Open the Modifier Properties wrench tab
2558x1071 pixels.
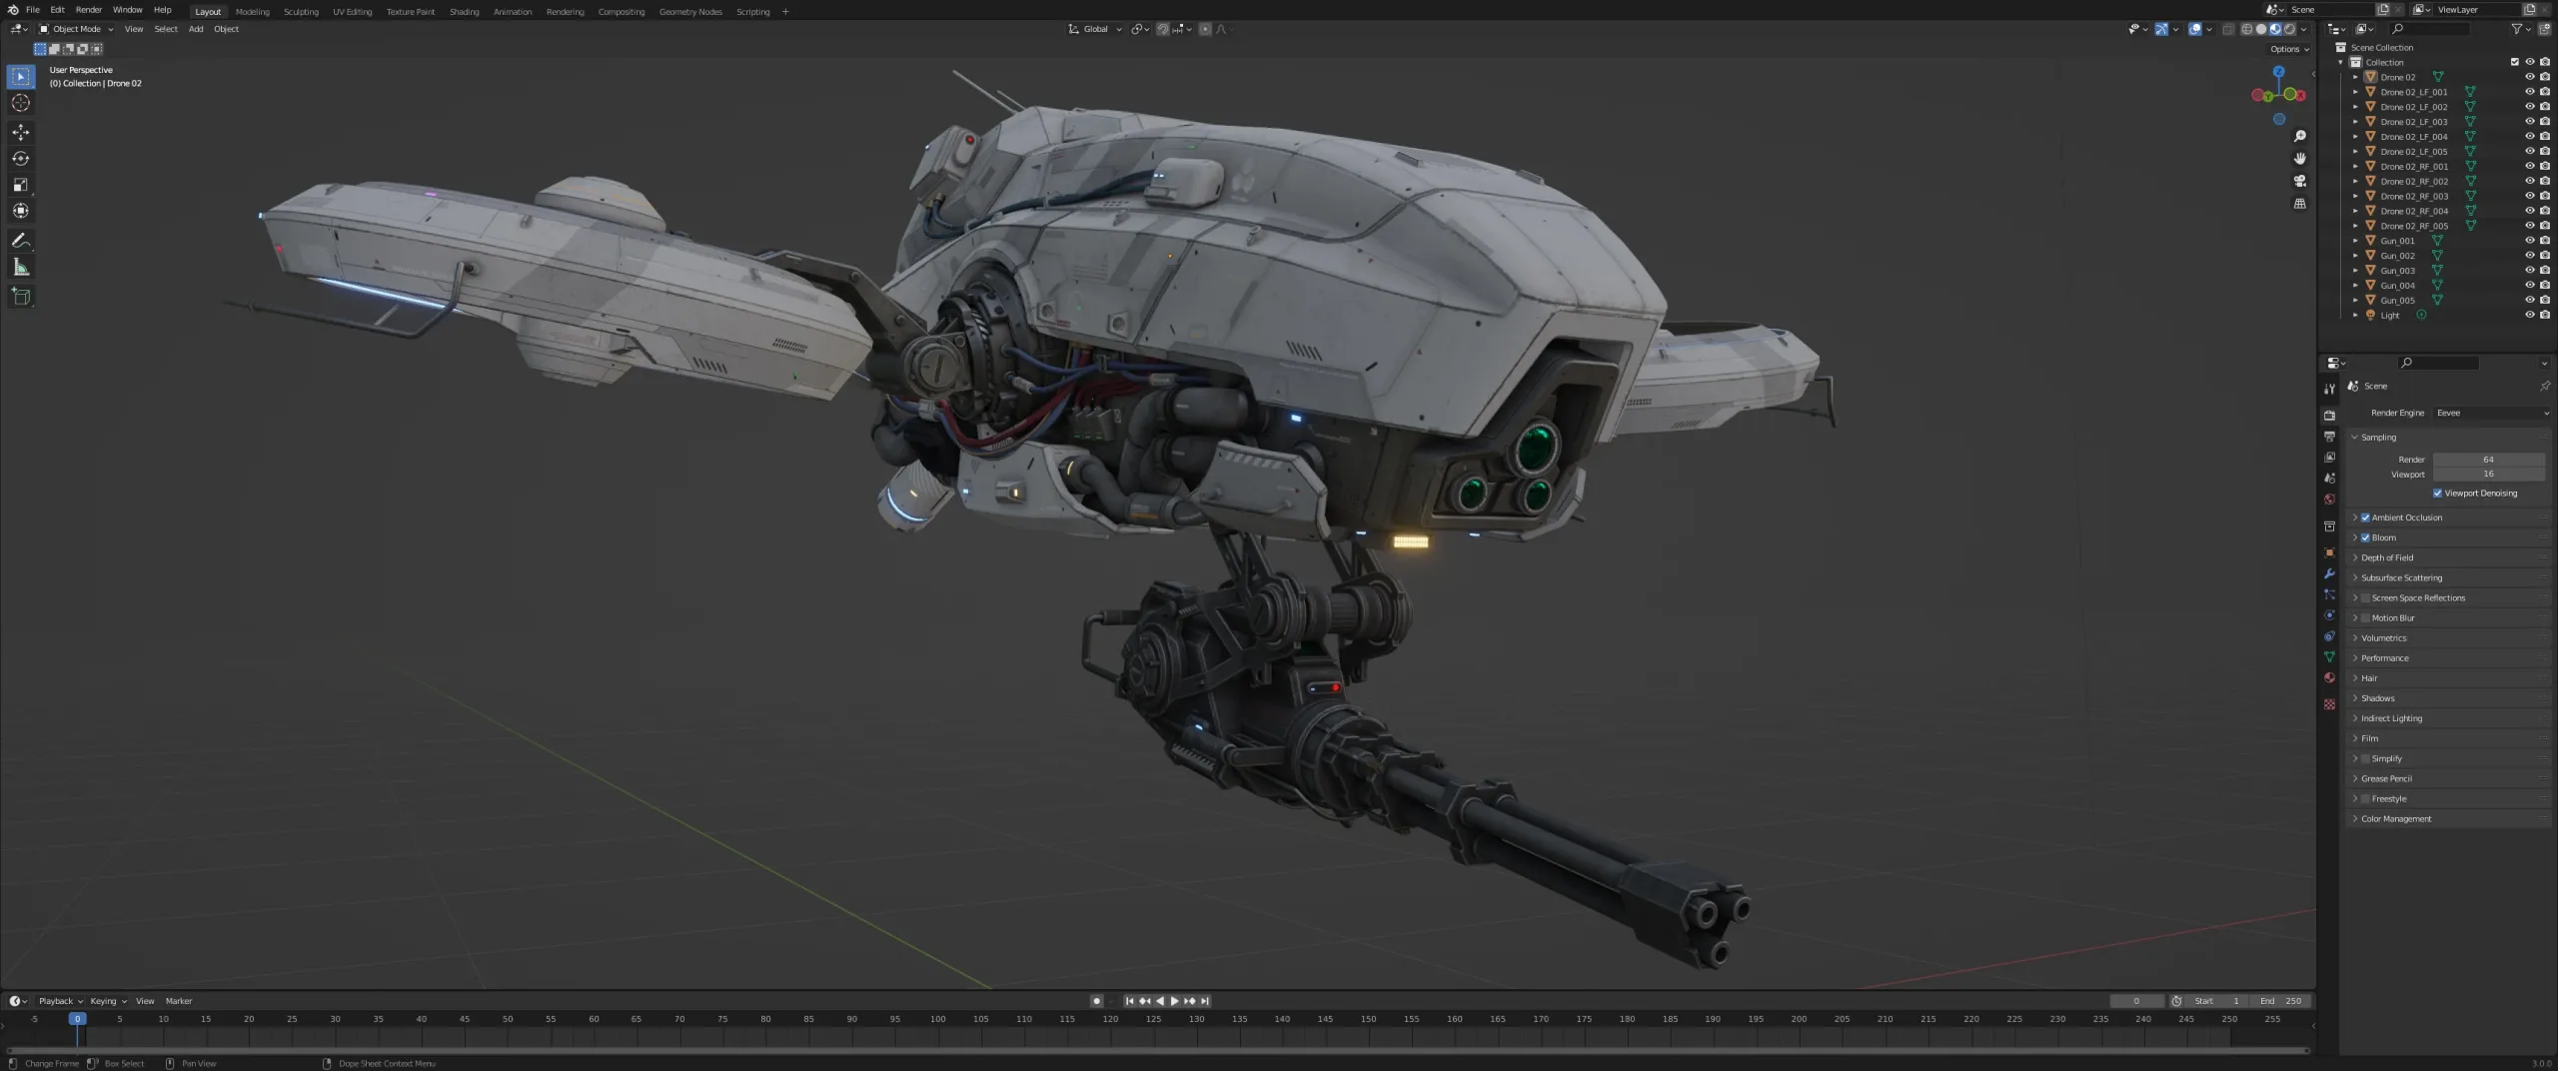(2329, 573)
